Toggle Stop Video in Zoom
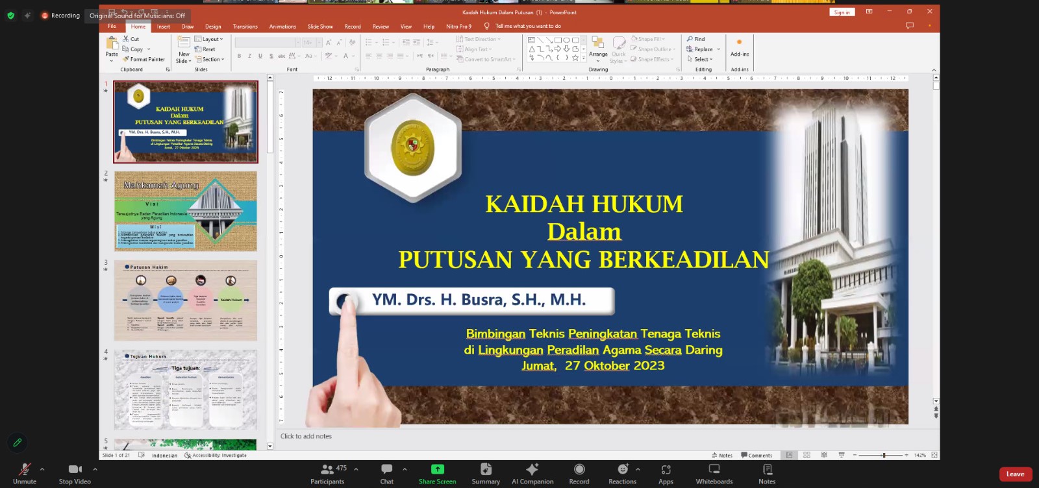This screenshot has height=488, width=1039. coord(75,472)
